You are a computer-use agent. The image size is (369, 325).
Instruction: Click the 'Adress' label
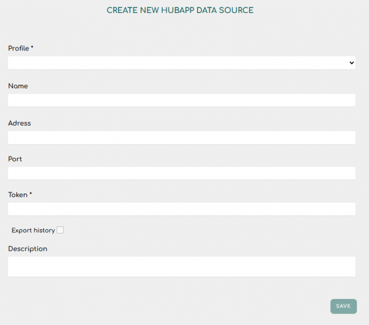pyautogui.click(x=19, y=123)
